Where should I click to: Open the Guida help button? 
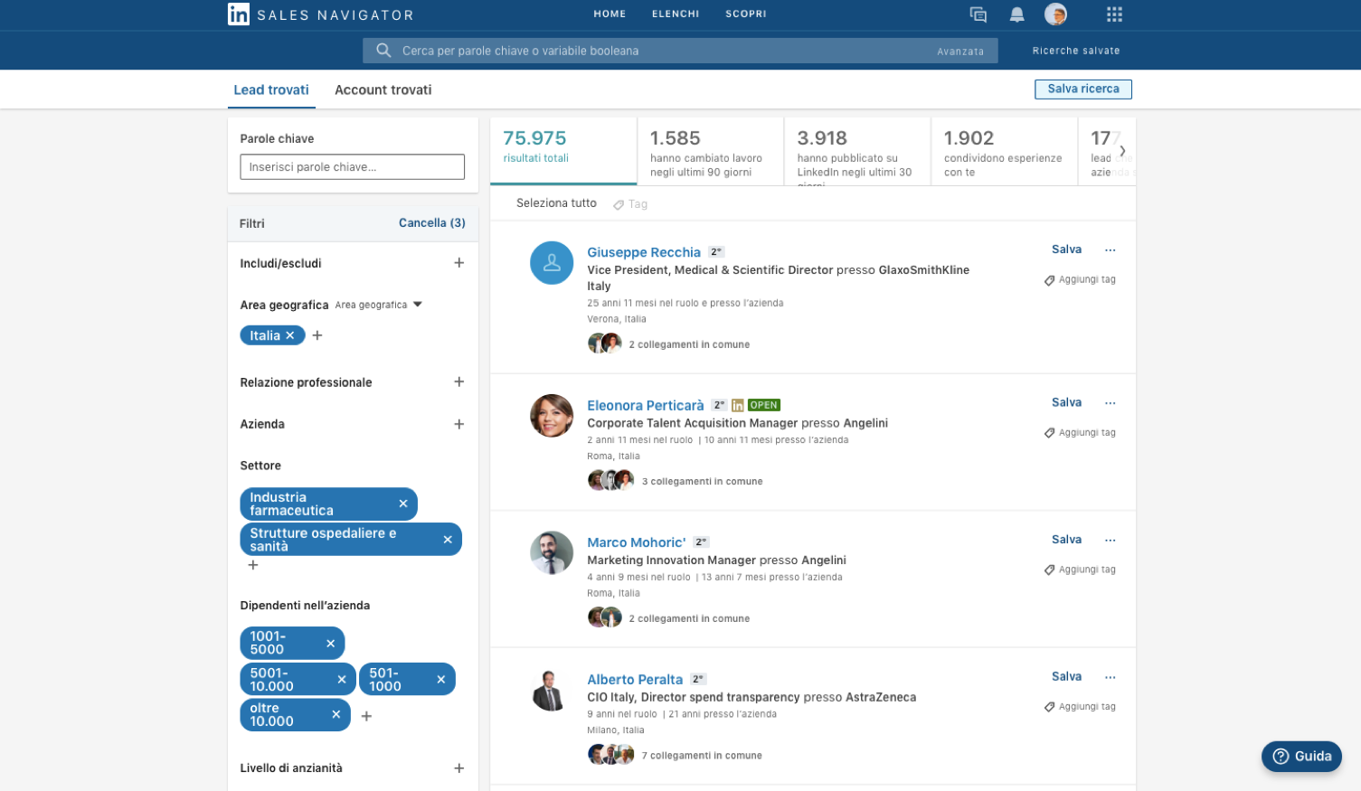pos(1301,757)
